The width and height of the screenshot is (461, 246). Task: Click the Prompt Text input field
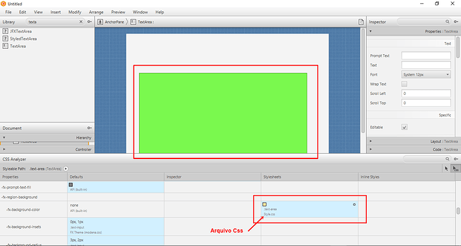[426, 55]
